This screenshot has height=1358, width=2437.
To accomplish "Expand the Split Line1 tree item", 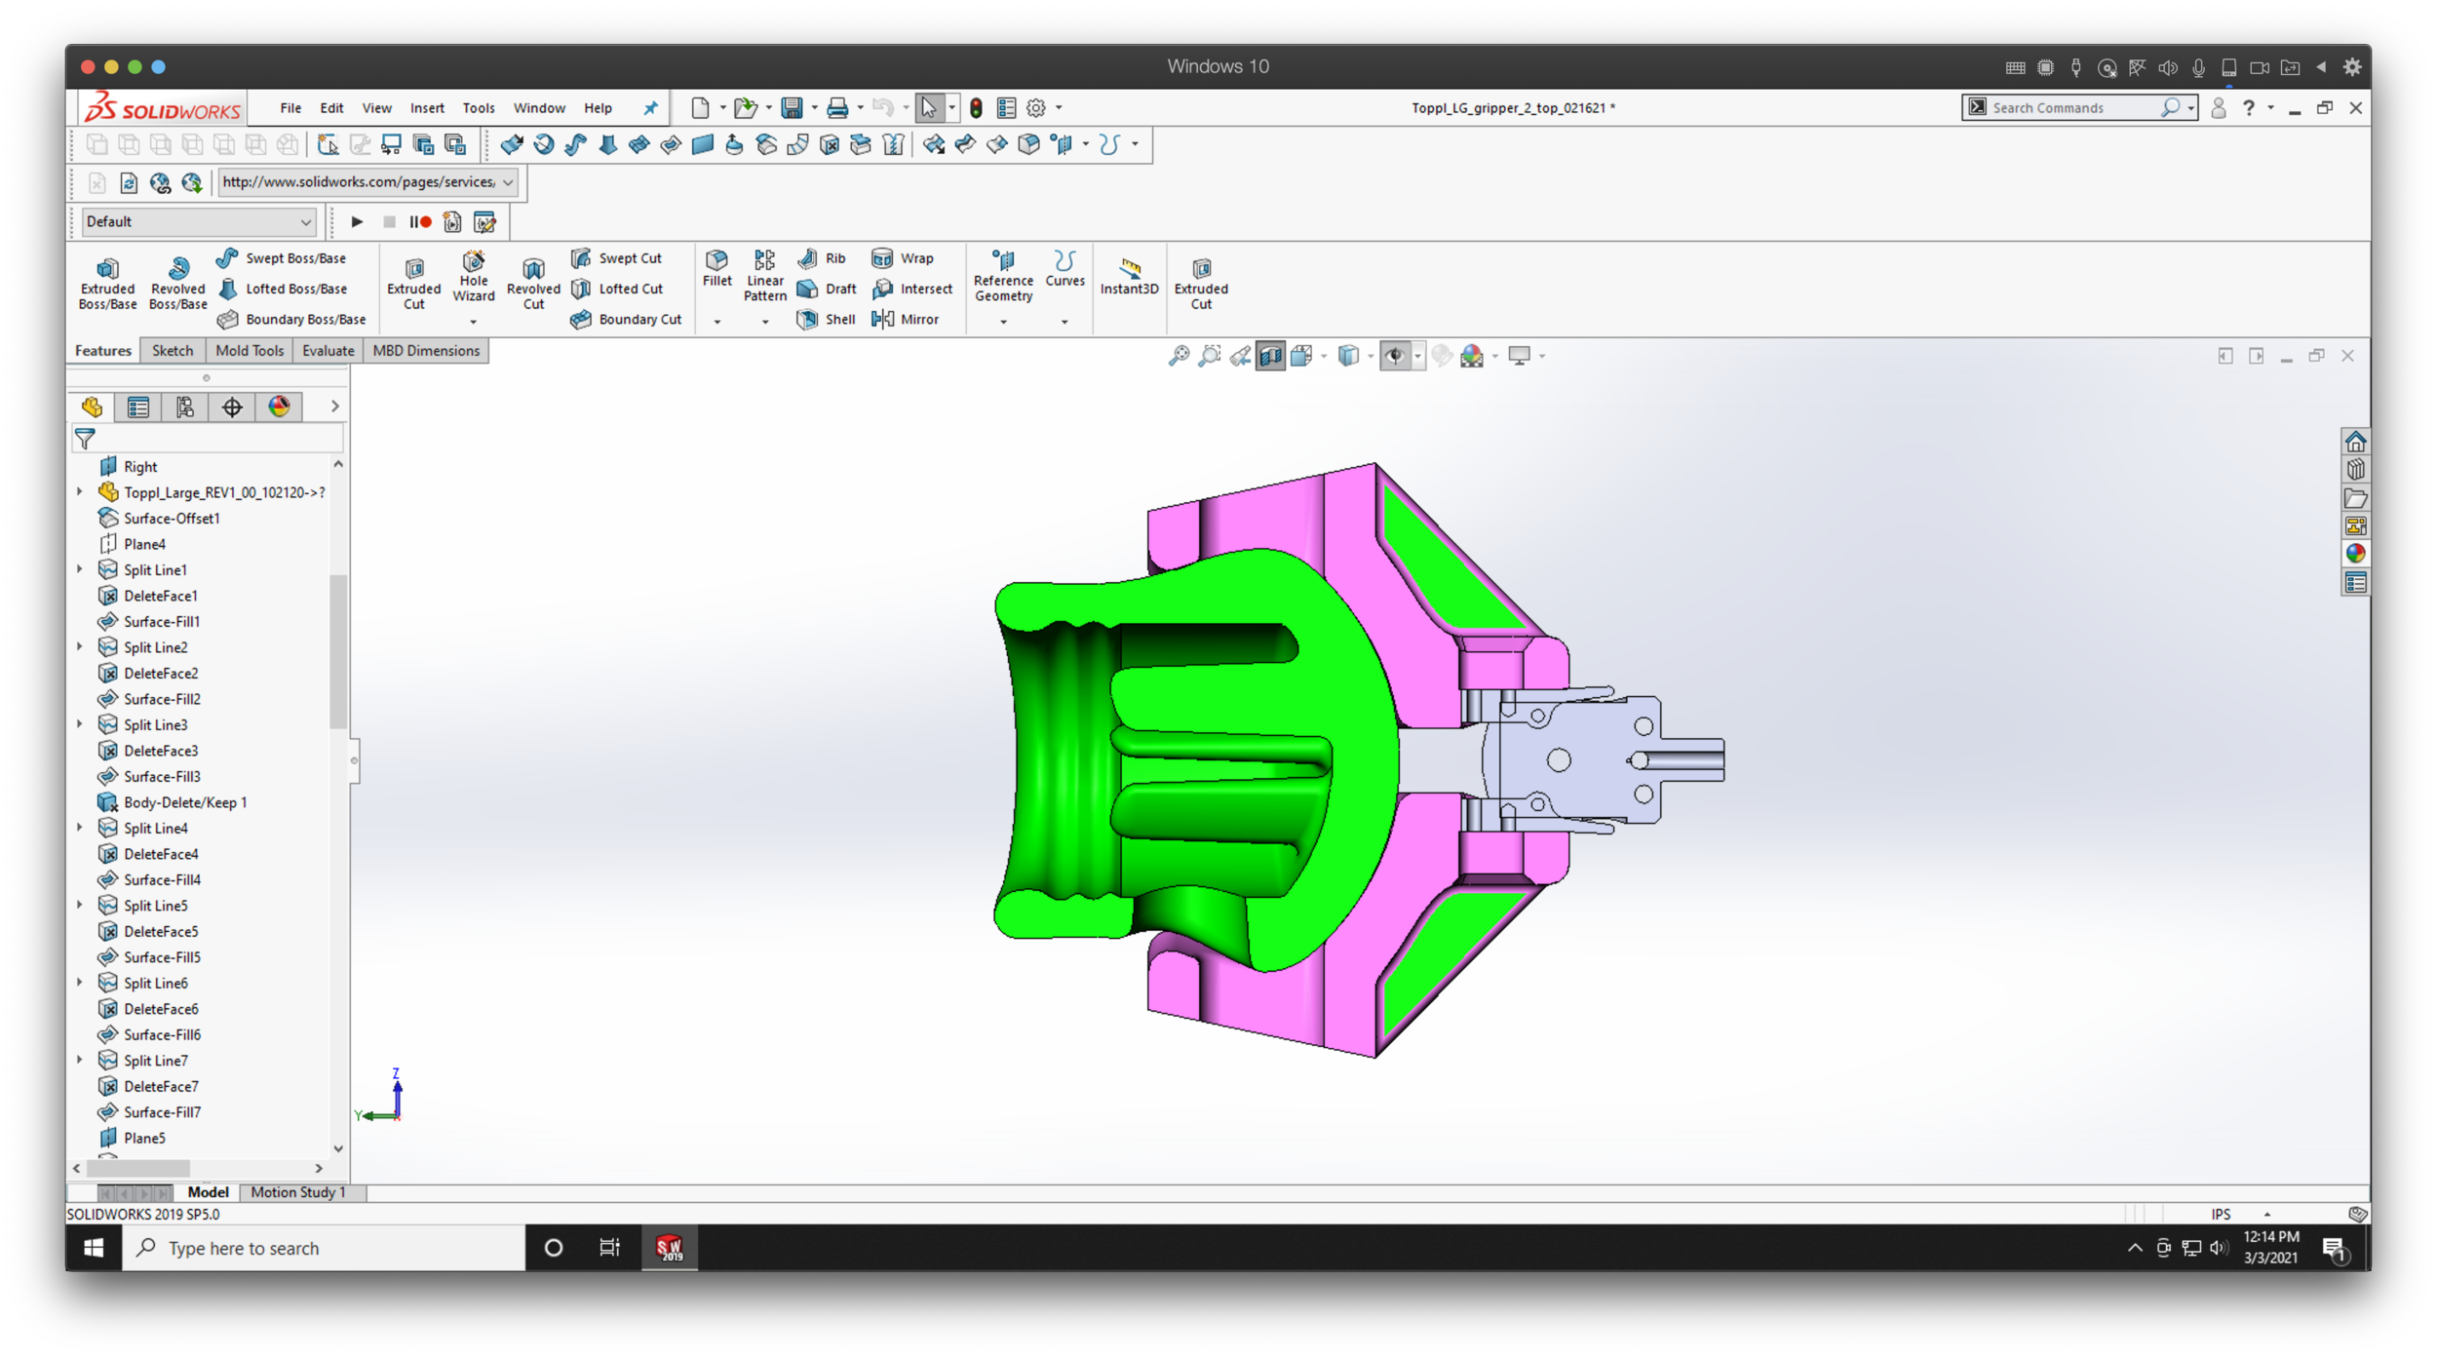I will tap(80, 568).
